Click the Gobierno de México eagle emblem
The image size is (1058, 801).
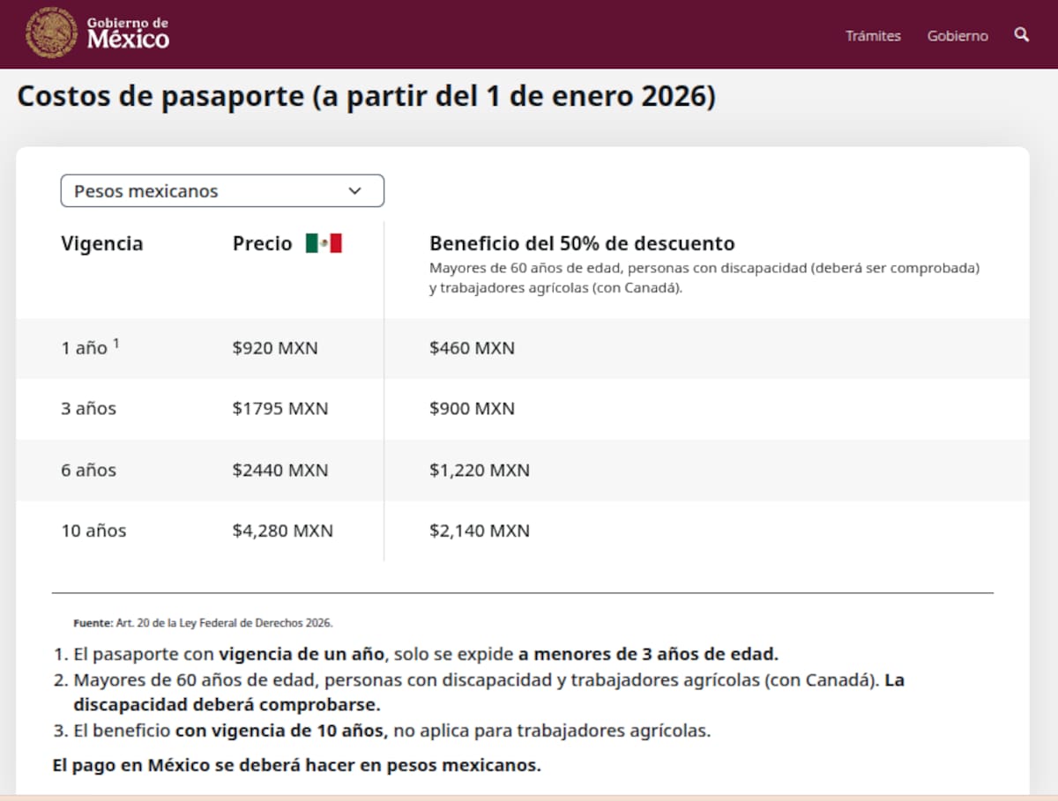(x=50, y=34)
